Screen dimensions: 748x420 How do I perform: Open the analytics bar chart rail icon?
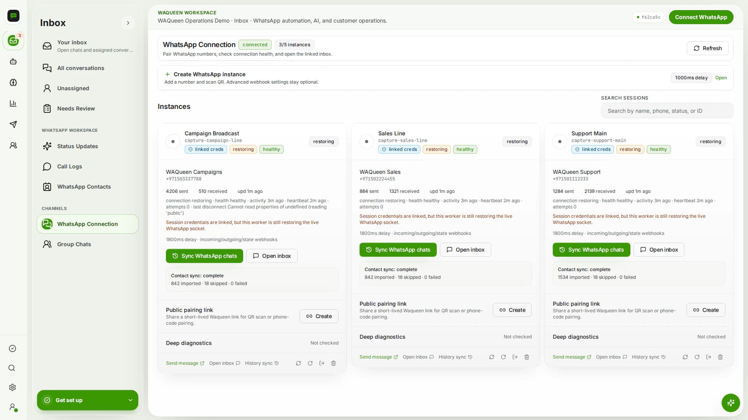[13, 103]
